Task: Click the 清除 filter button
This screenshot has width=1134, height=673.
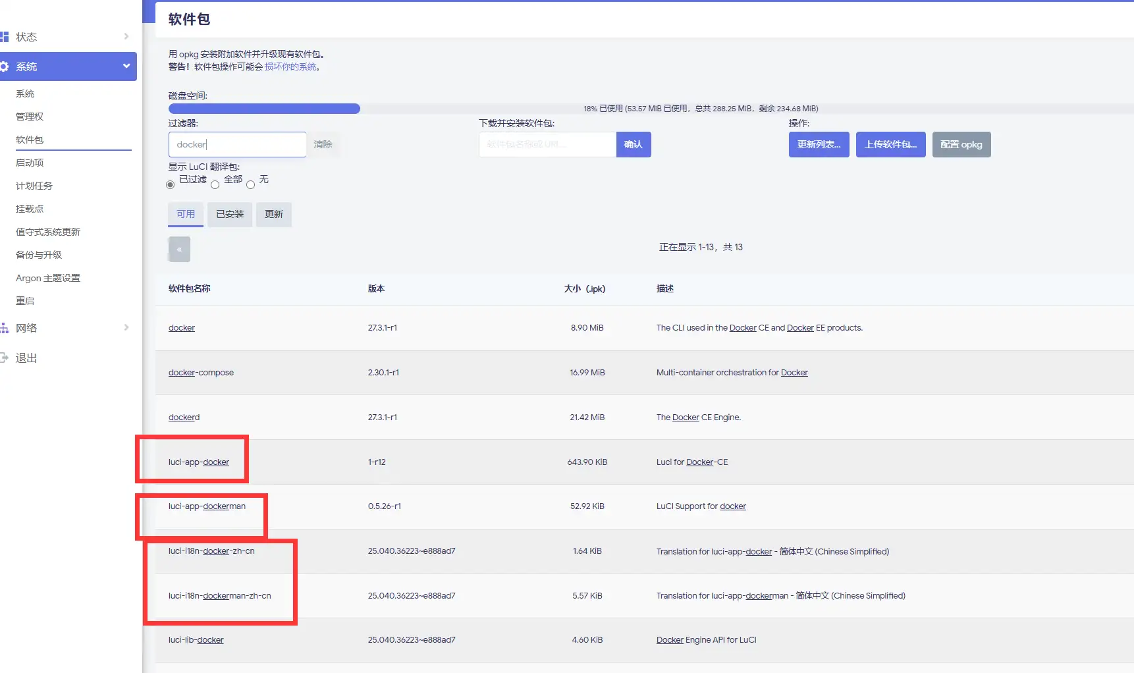Action: pos(323,144)
